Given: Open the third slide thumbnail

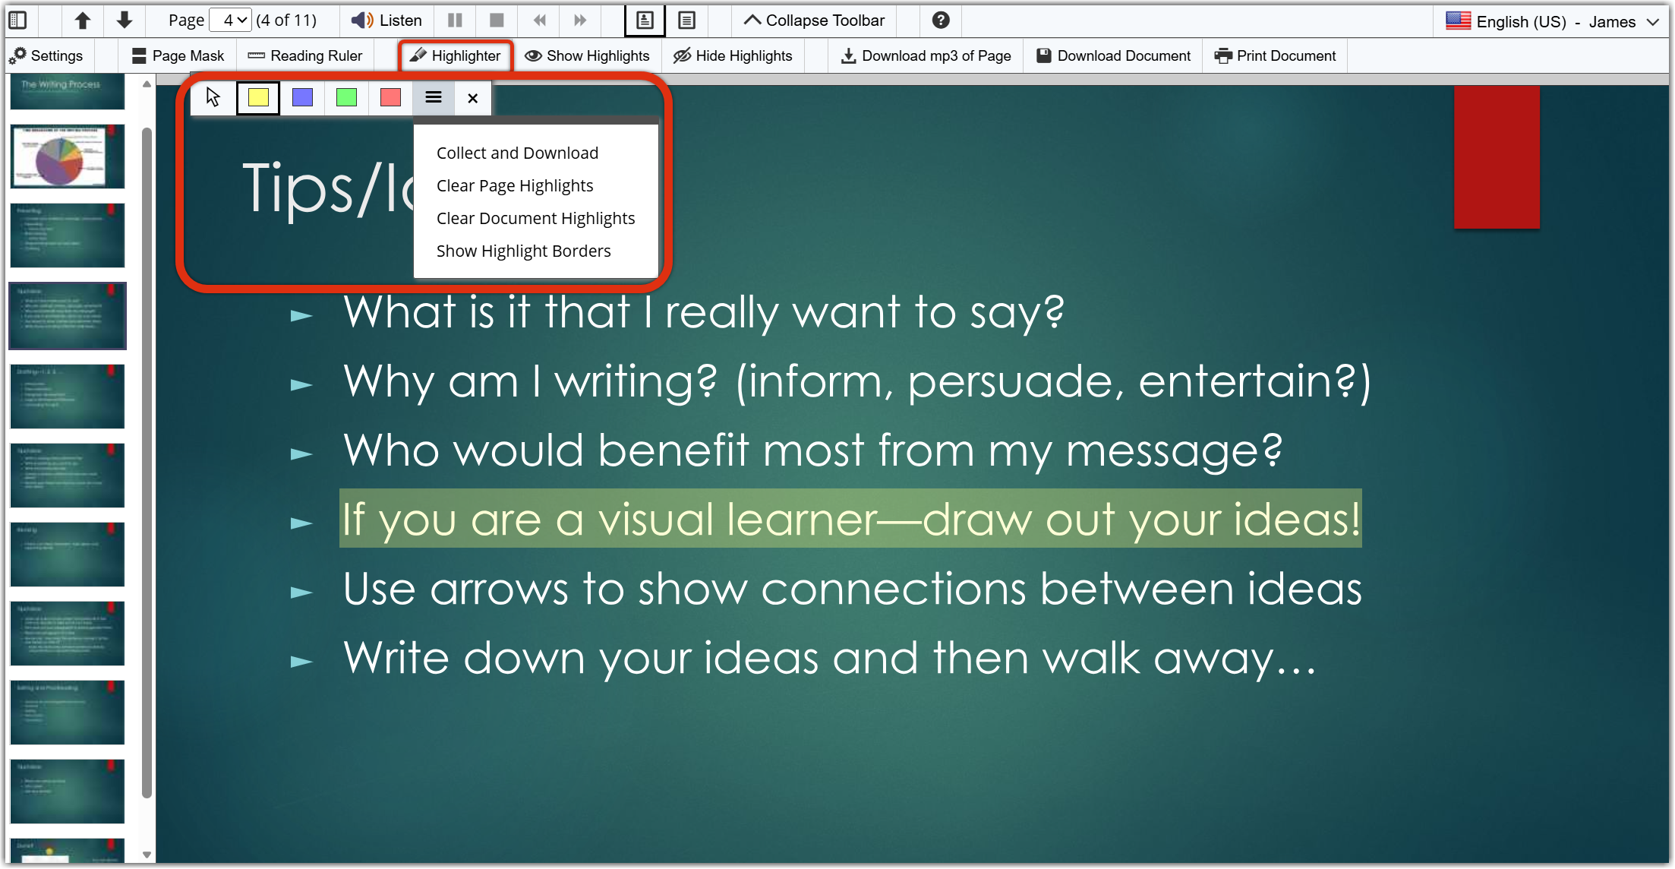Looking at the screenshot, I should pos(68,235).
